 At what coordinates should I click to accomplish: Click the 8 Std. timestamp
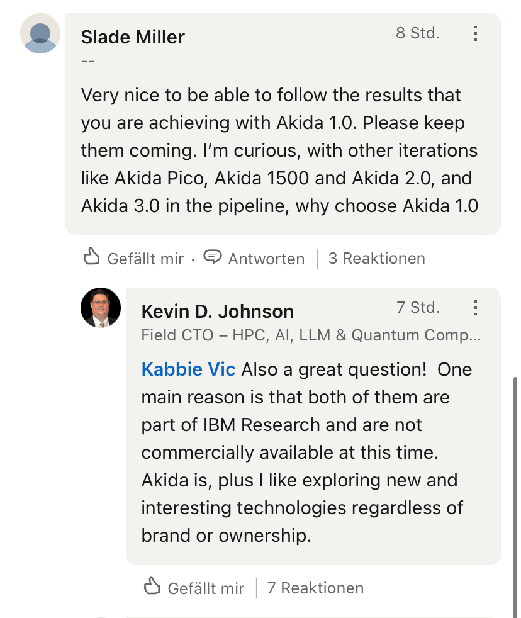coord(417,33)
